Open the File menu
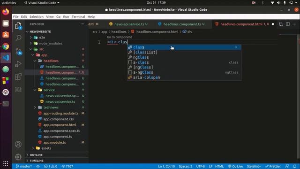The image size is (300, 169). coord(15,17)
